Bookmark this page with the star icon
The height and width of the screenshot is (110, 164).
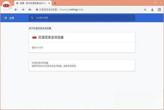[145, 10]
